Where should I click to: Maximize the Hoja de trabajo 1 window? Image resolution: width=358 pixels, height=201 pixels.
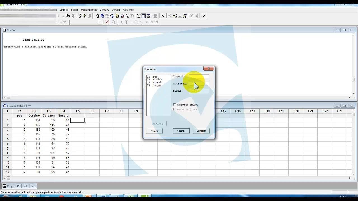(x=345, y=106)
